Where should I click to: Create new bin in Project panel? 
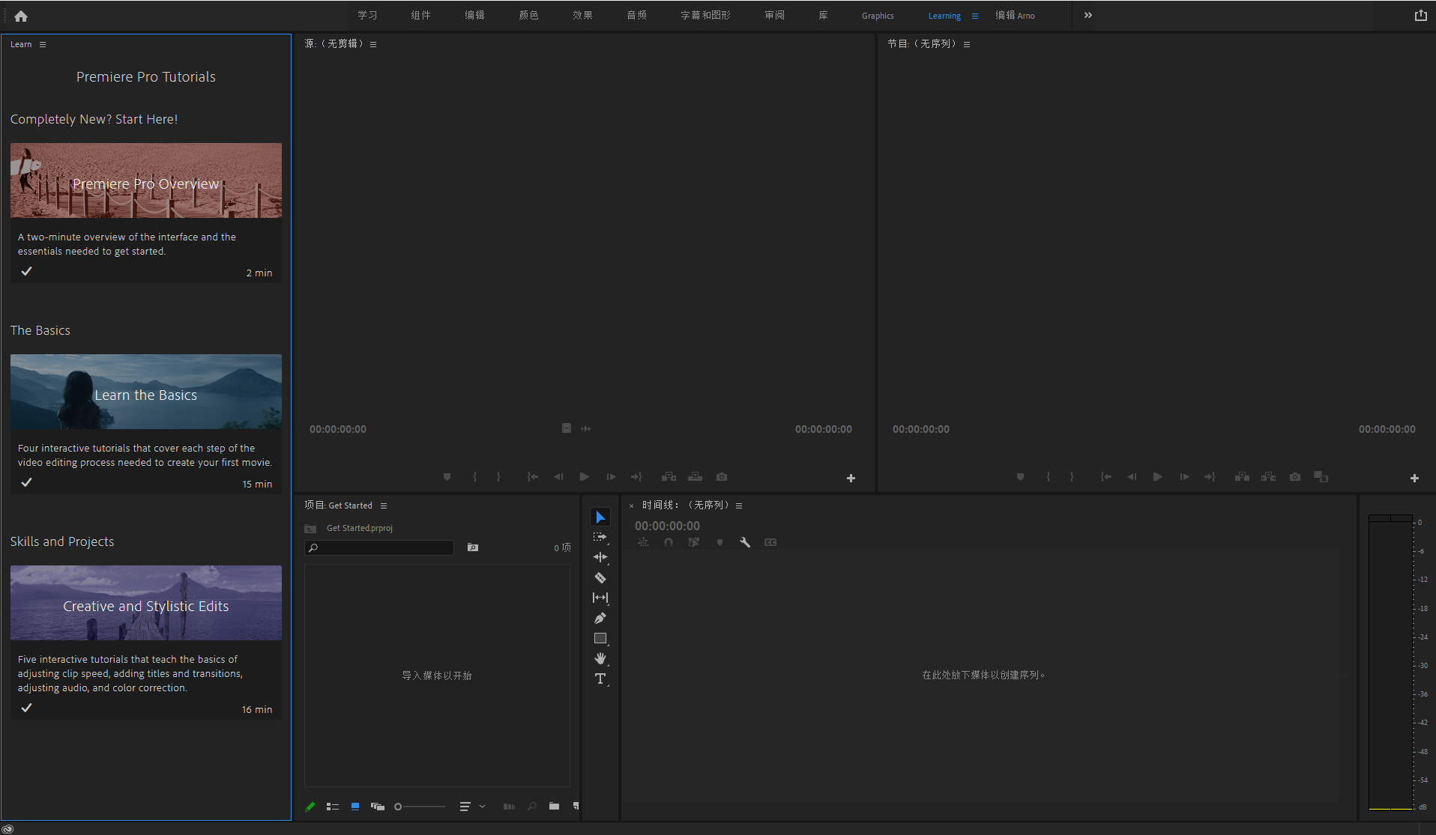click(554, 807)
